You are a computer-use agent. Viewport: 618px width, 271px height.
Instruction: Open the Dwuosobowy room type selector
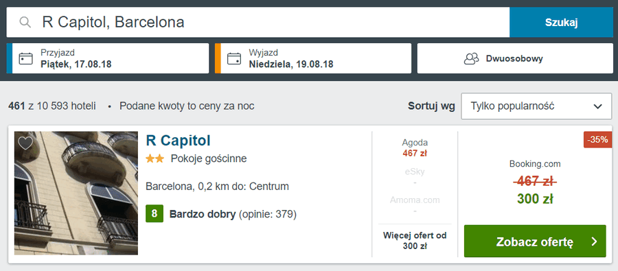[515, 58]
